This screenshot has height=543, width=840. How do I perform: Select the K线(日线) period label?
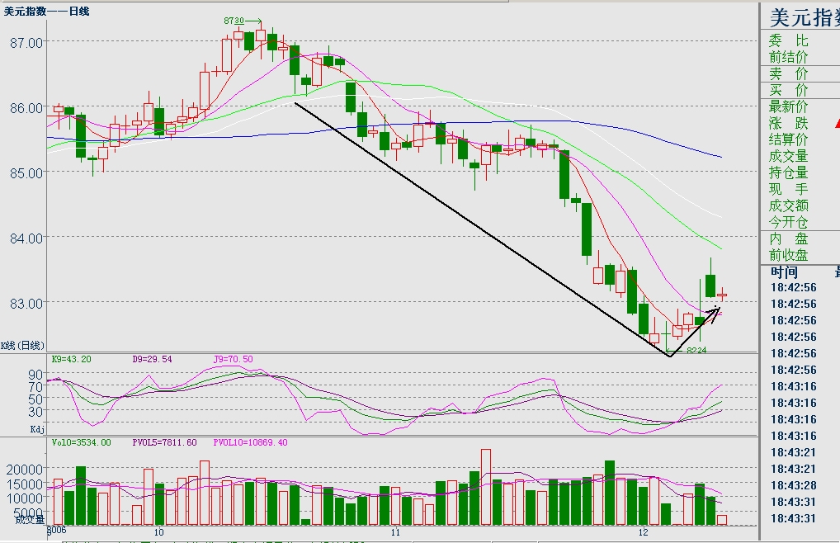click(x=22, y=346)
